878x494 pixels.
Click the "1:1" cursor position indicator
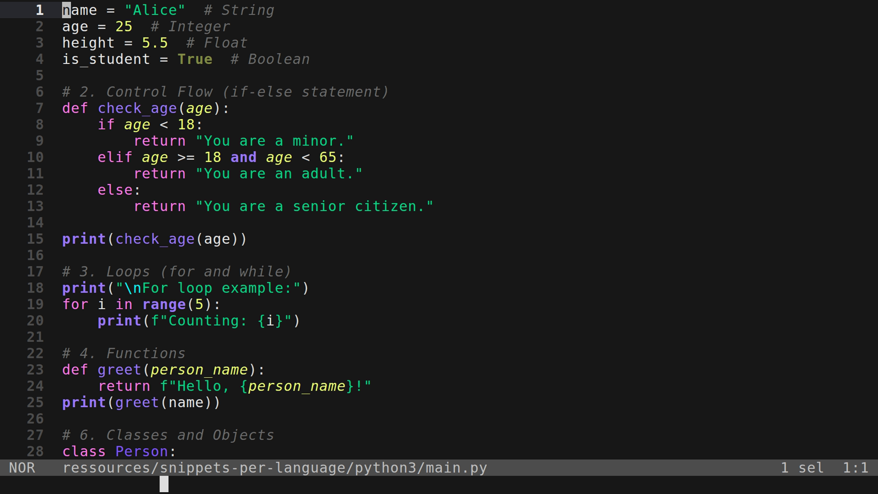(856, 467)
